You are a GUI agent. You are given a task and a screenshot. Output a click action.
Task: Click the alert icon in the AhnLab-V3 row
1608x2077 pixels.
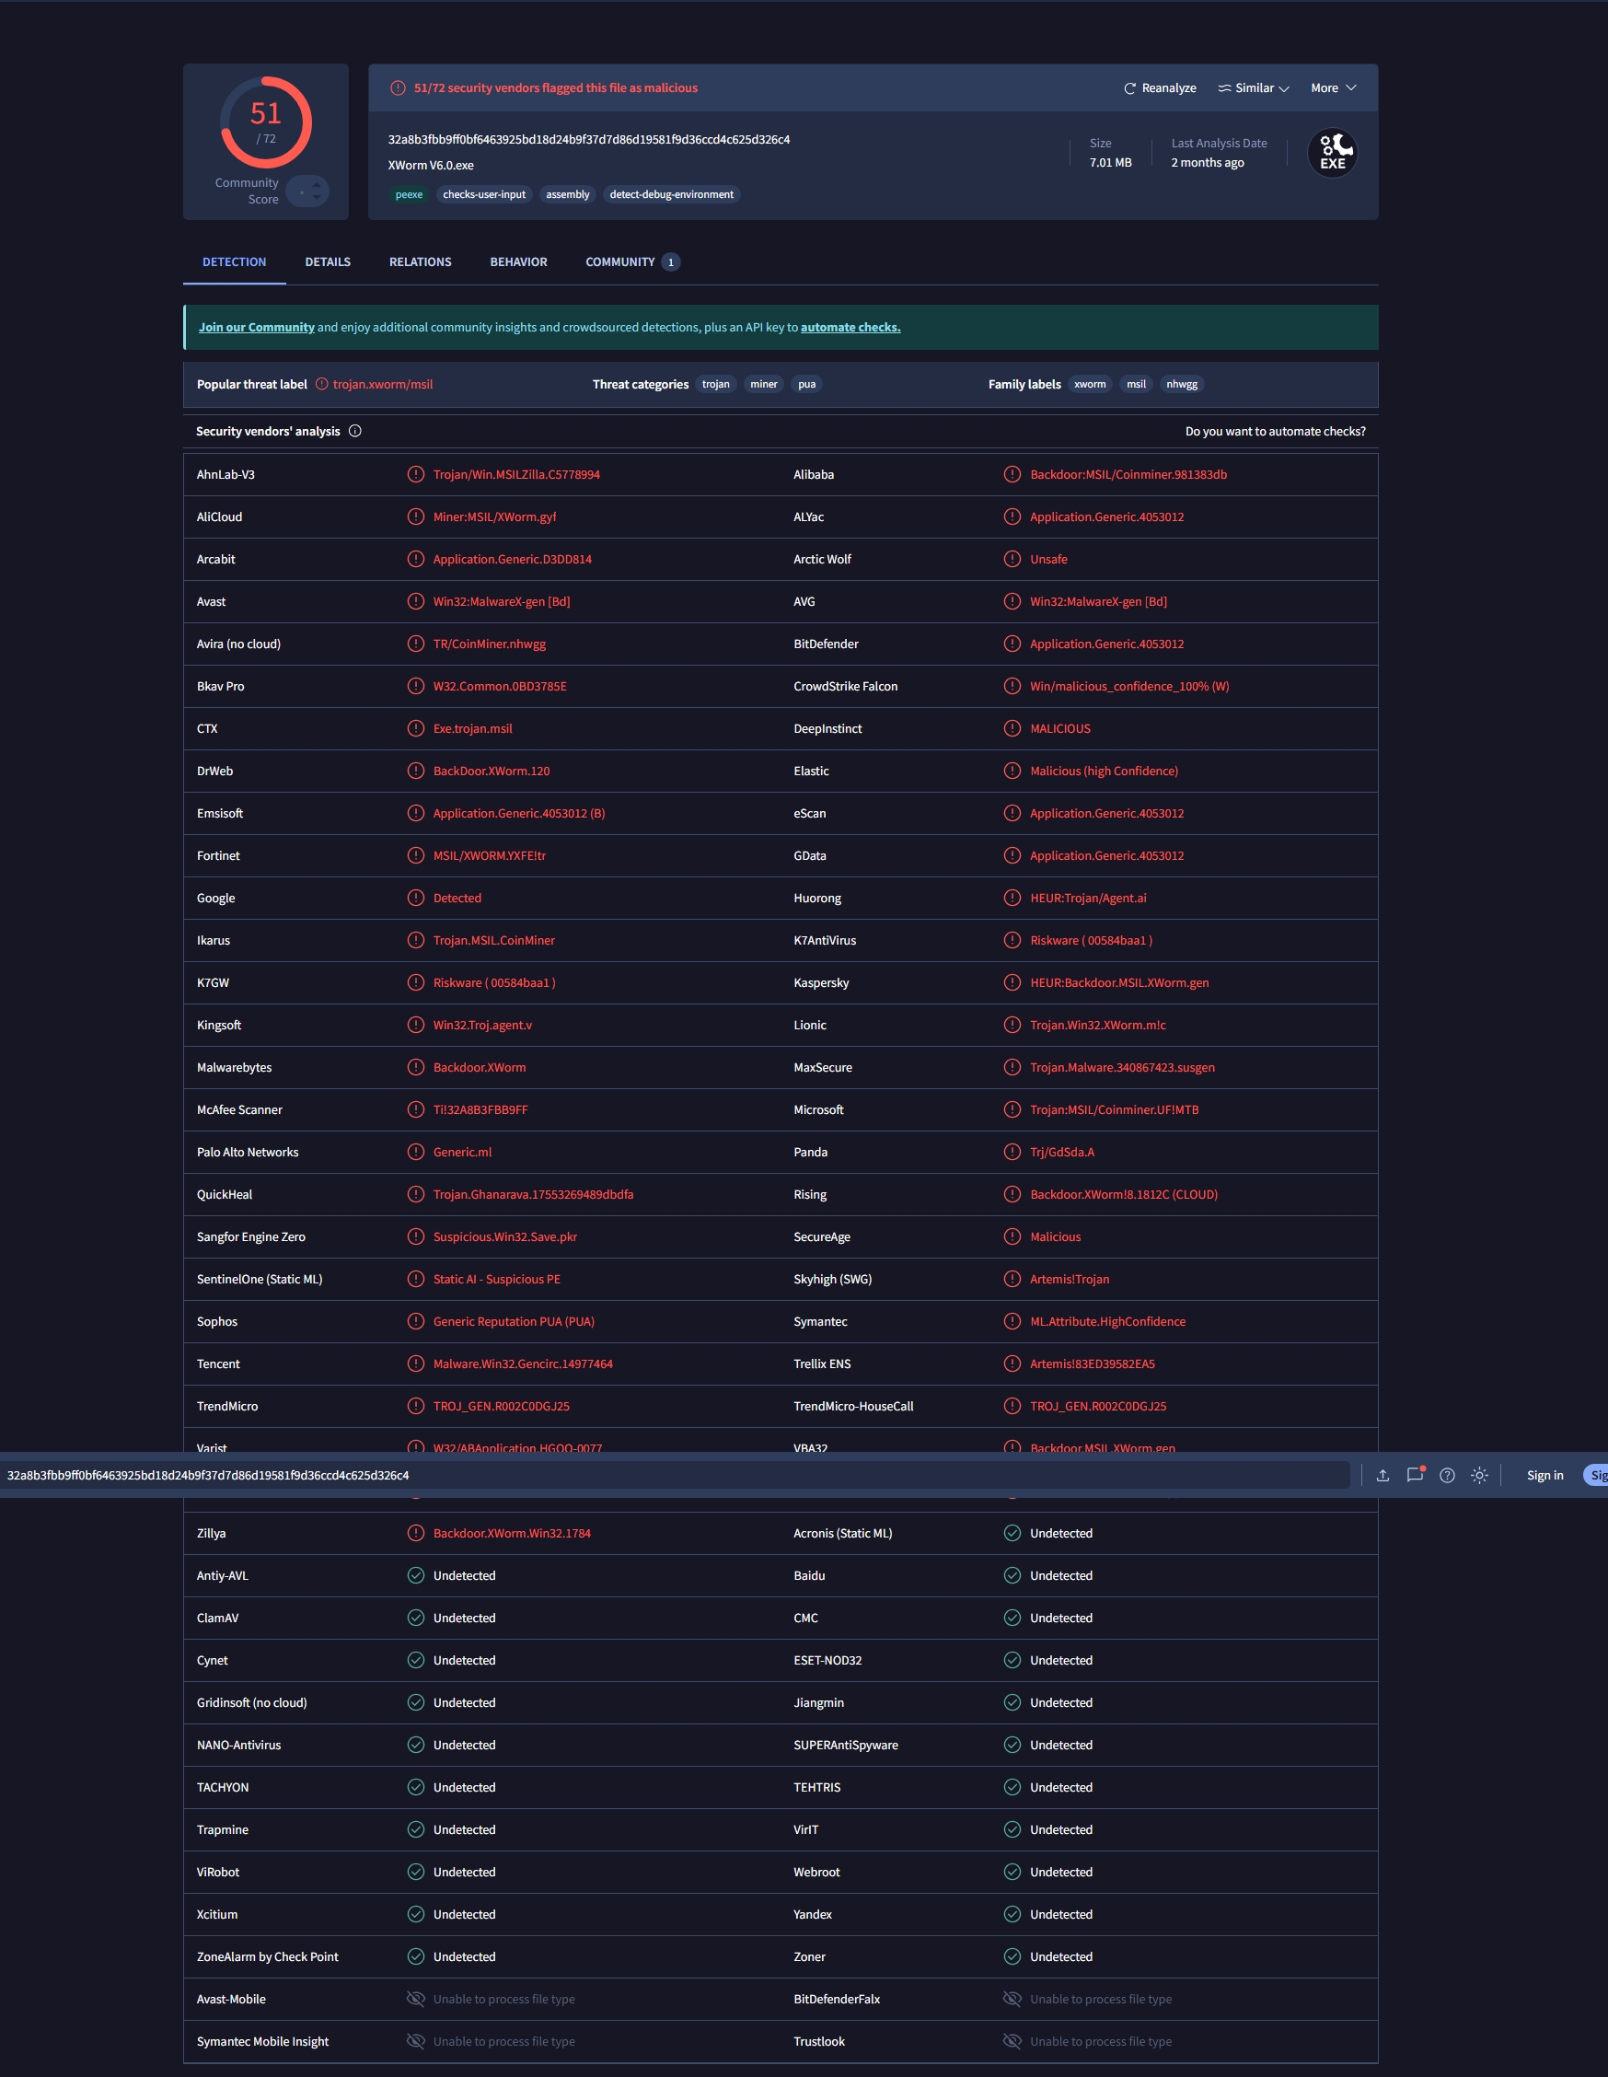415,474
